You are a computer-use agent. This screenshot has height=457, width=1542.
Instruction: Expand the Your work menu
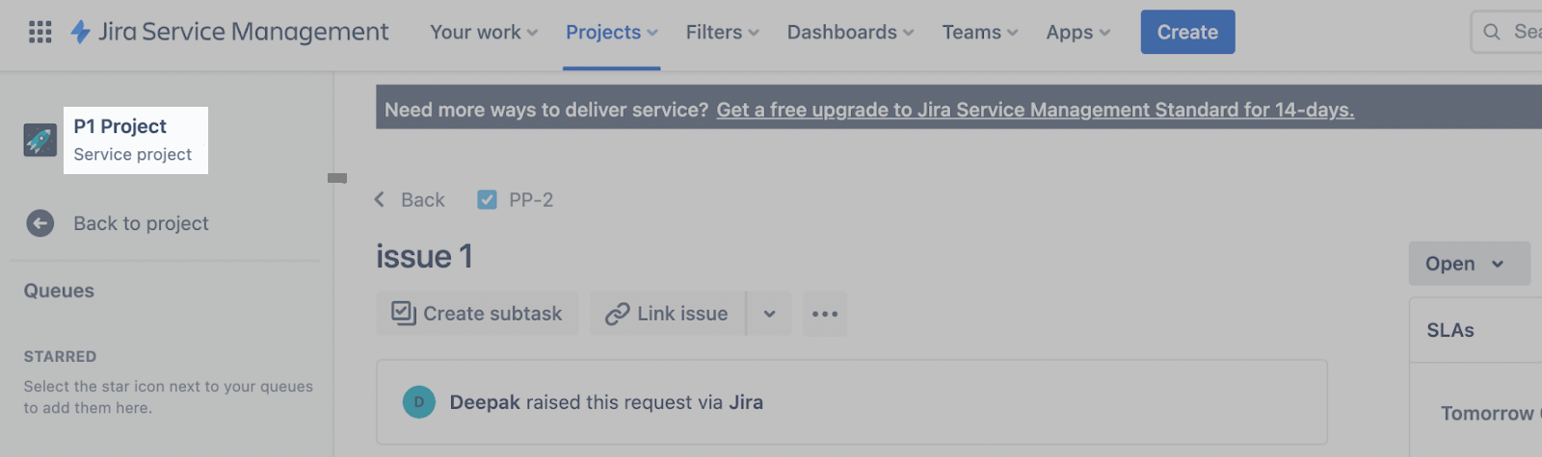click(x=484, y=33)
